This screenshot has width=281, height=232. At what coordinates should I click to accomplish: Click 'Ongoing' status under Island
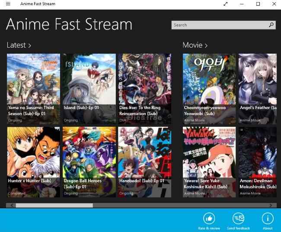pyautogui.click(x=71, y=120)
